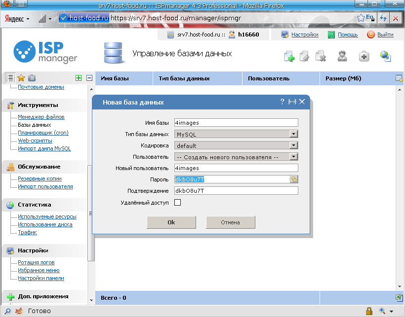Open Помощь link in header
This screenshot has height=317, width=405.
tap(348, 35)
